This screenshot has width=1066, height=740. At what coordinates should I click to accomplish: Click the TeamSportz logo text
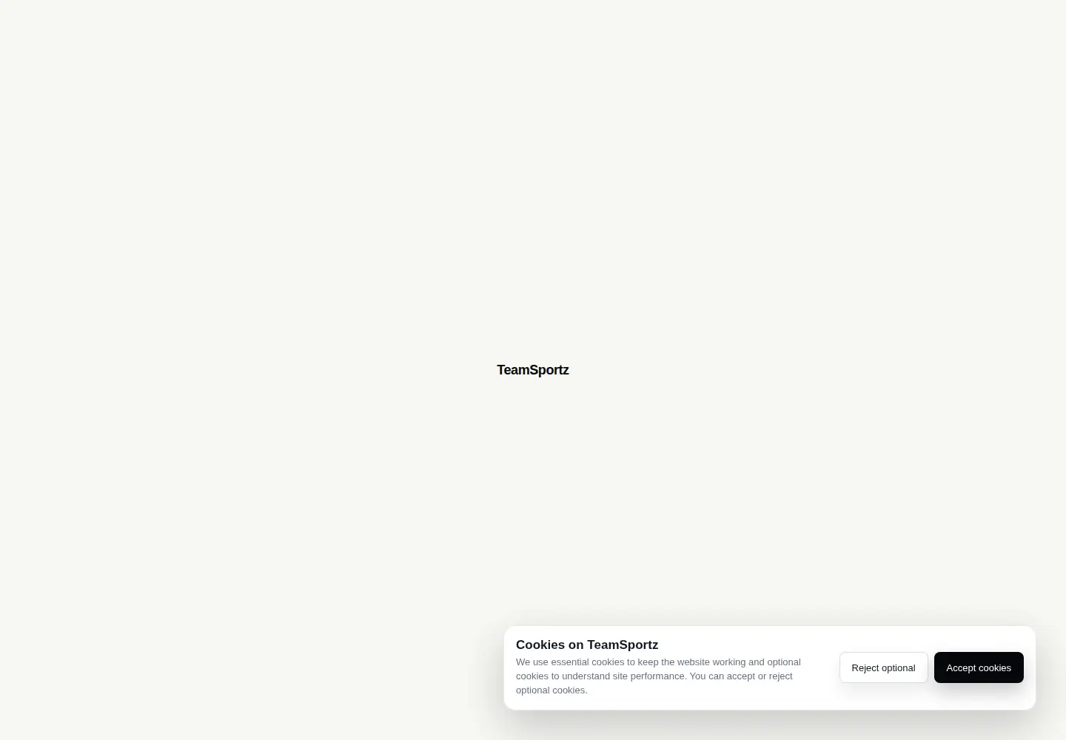[533, 370]
